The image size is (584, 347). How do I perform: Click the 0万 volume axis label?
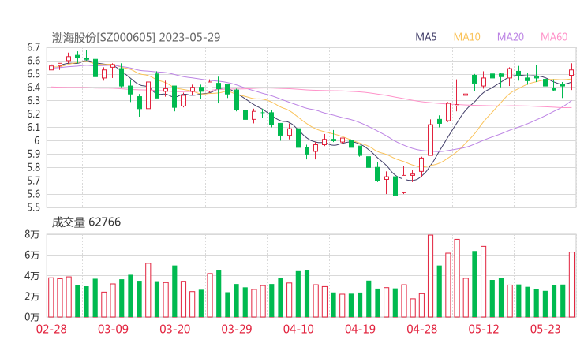click(x=32, y=317)
